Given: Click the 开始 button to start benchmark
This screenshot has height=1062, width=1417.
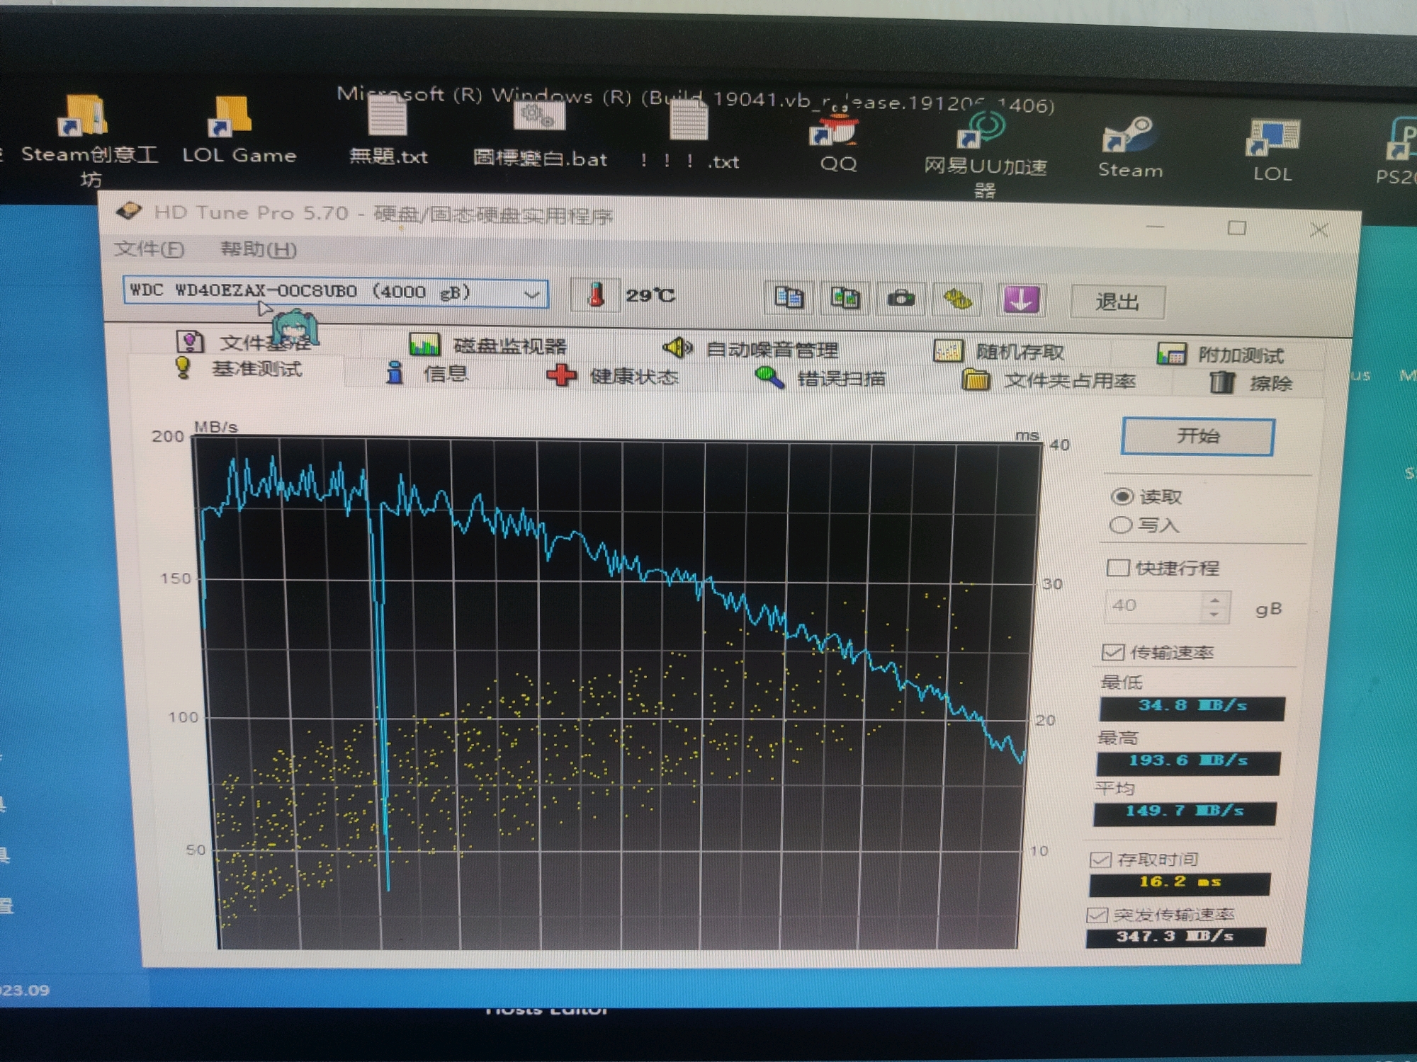Looking at the screenshot, I should point(1198,436).
